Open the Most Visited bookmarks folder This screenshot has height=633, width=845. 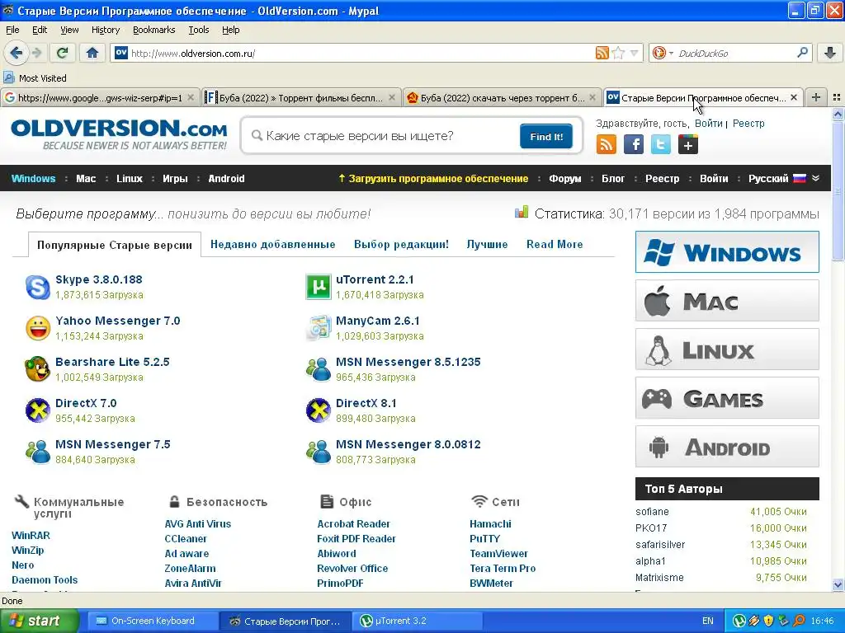[x=35, y=78]
